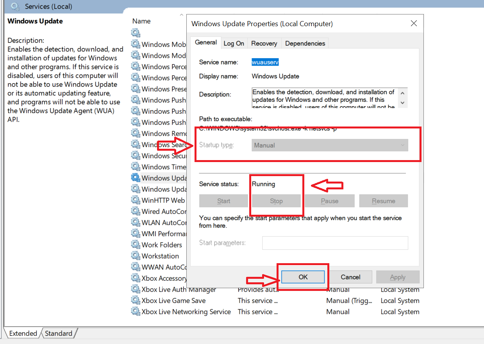Screen dimensions: 484x344
Task: Click the Start parameters text field
Action: tap(335, 242)
